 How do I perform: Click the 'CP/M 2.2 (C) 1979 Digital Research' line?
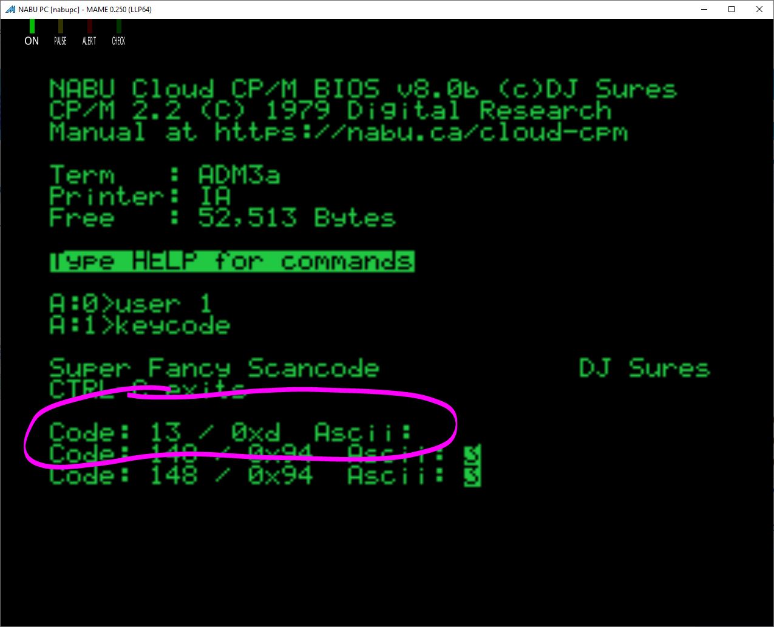pyautogui.click(x=330, y=111)
